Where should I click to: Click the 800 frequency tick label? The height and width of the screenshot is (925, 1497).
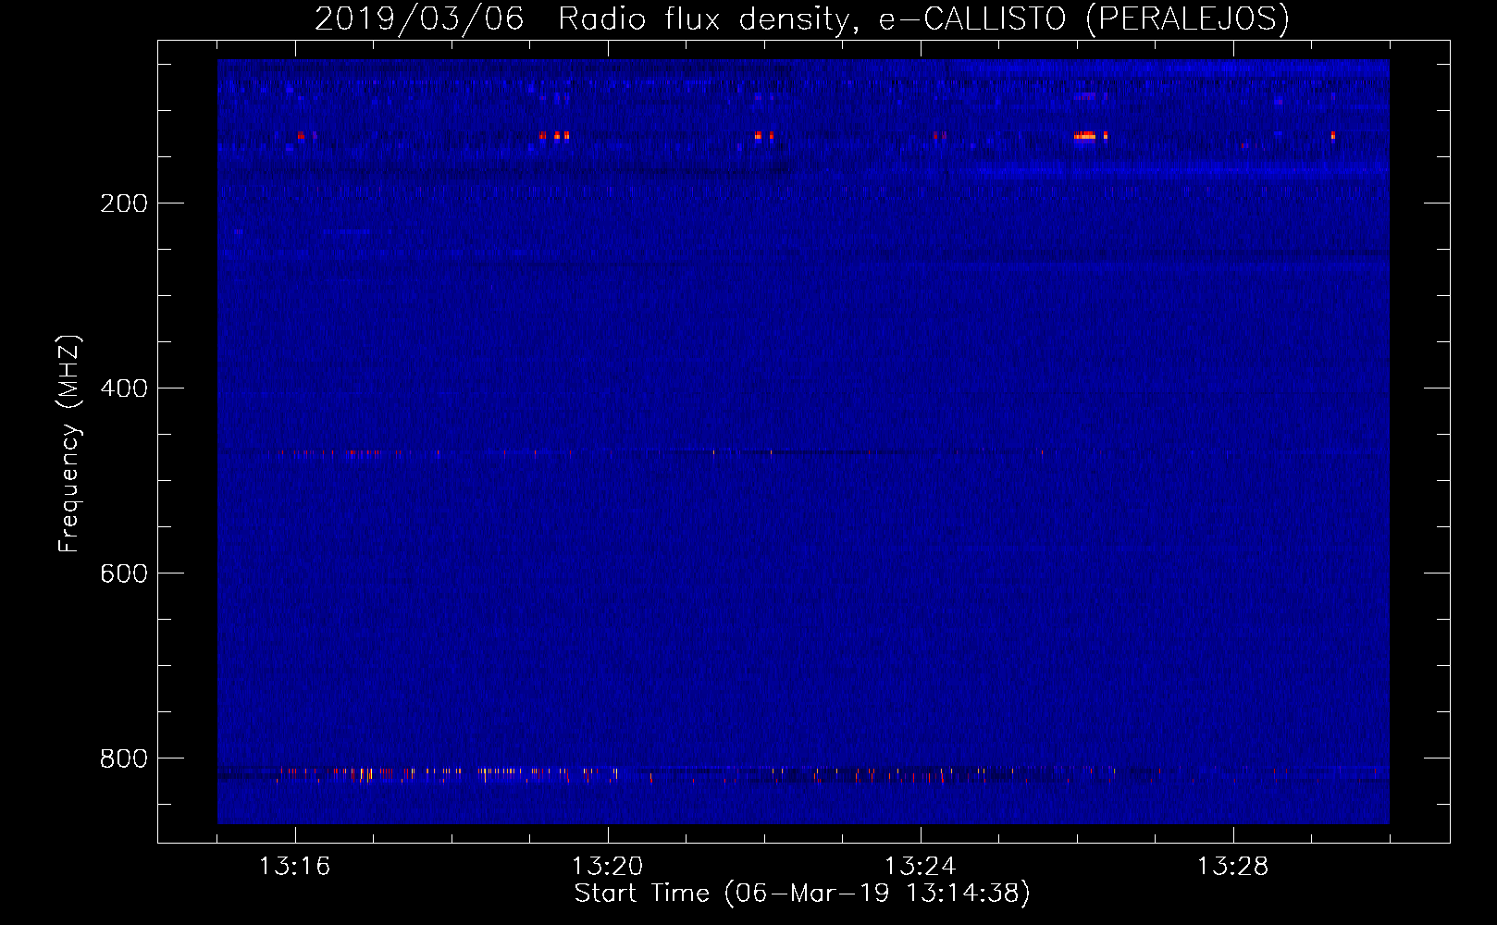123,758
